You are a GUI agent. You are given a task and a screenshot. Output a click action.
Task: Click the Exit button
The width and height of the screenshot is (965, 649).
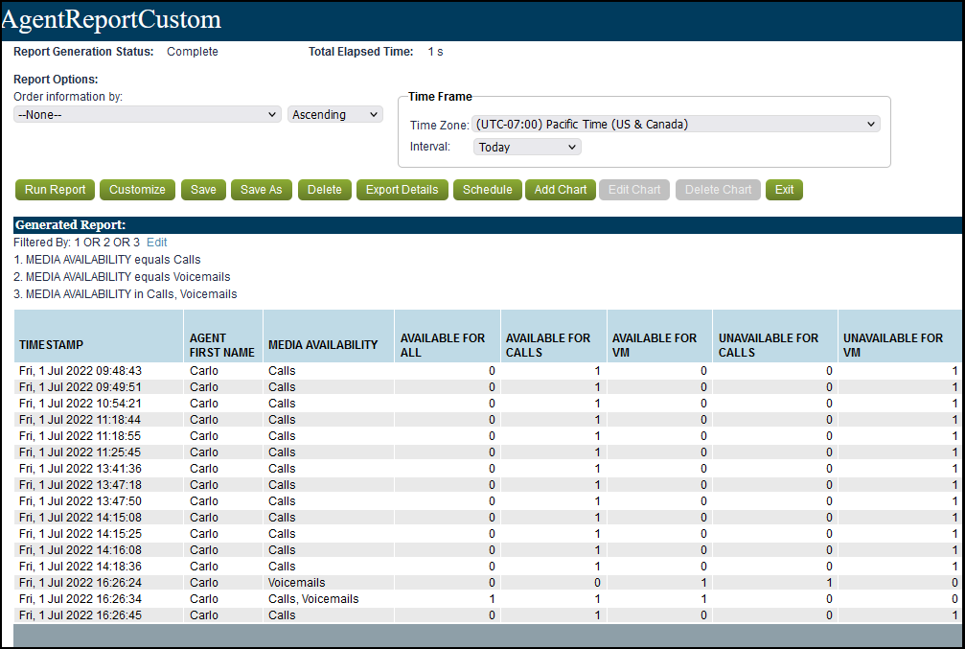[784, 190]
